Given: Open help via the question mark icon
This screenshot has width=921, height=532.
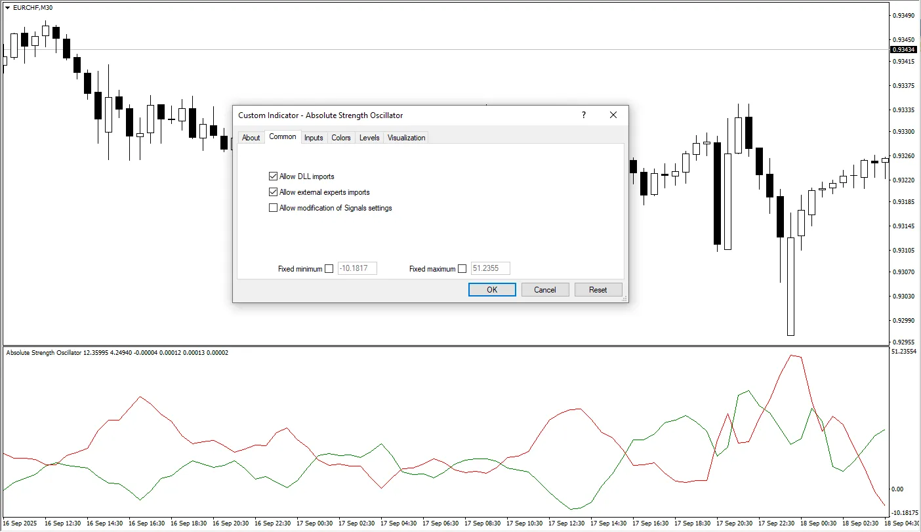Looking at the screenshot, I should tap(583, 115).
